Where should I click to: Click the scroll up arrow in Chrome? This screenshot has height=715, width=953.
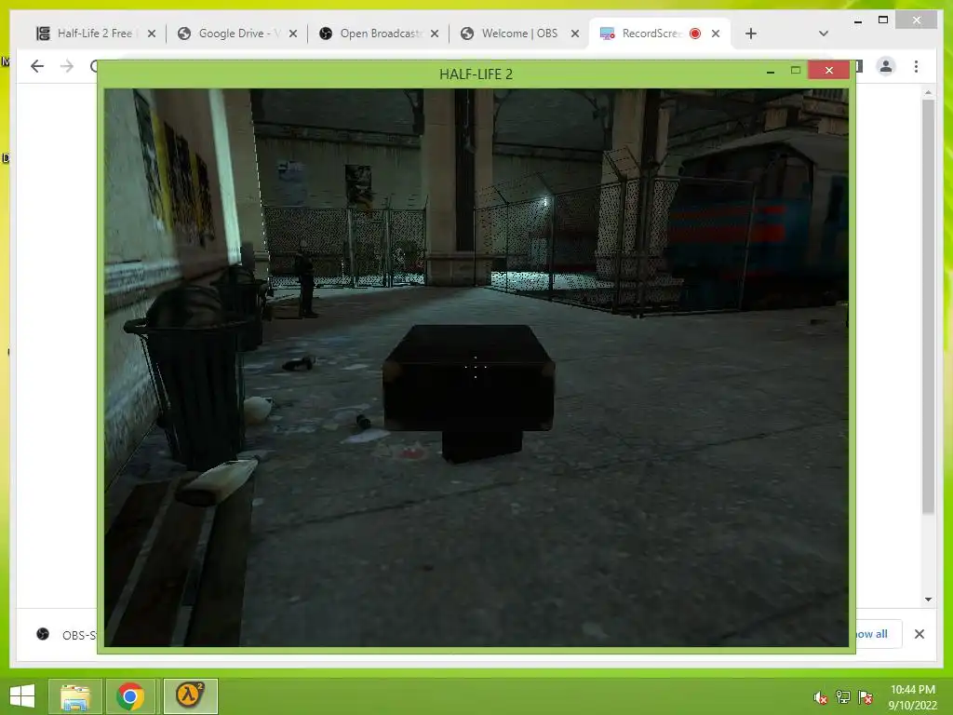pyautogui.click(x=928, y=92)
